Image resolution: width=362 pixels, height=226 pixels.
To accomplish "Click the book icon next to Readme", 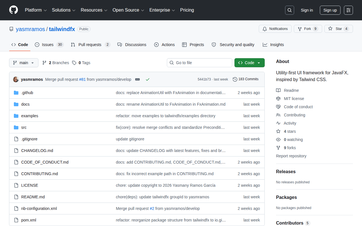I will tap(278, 90).
